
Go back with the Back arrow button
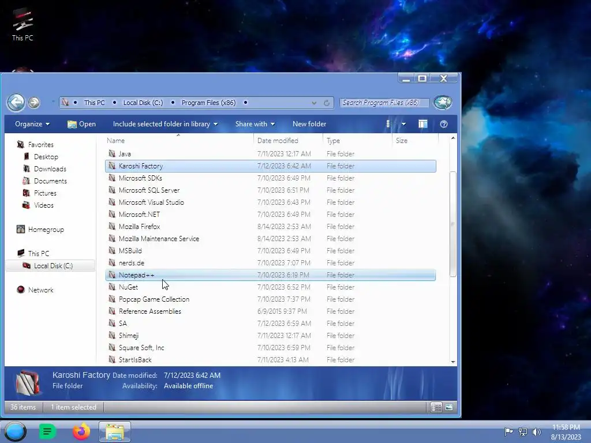pyautogui.click(x=16, y=103)
